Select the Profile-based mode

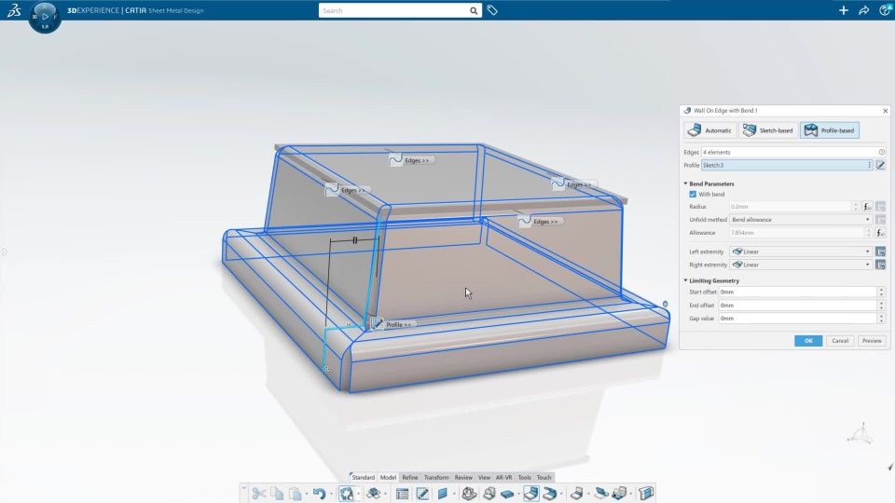click(x=830, y=130)
